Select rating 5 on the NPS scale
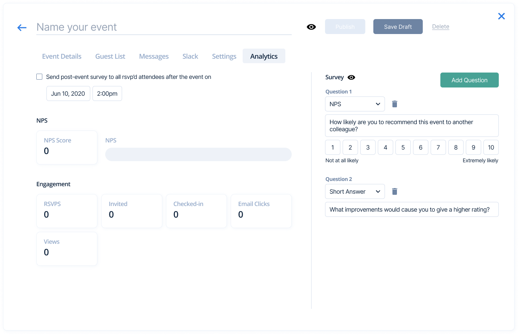The image size is (519, 335). pyautogui.click(x=403, y=147)
